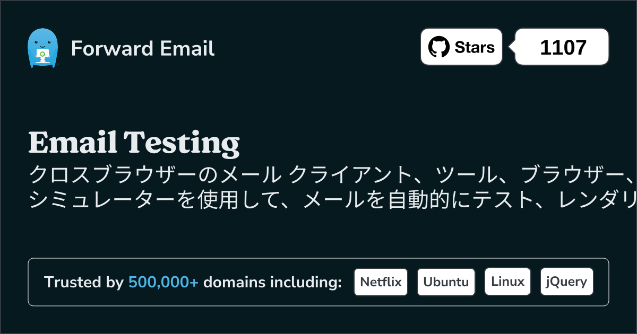Viewport: 637px width, 334px height.
Task: Choose the jQuery badge
Action: click(566, 282)
